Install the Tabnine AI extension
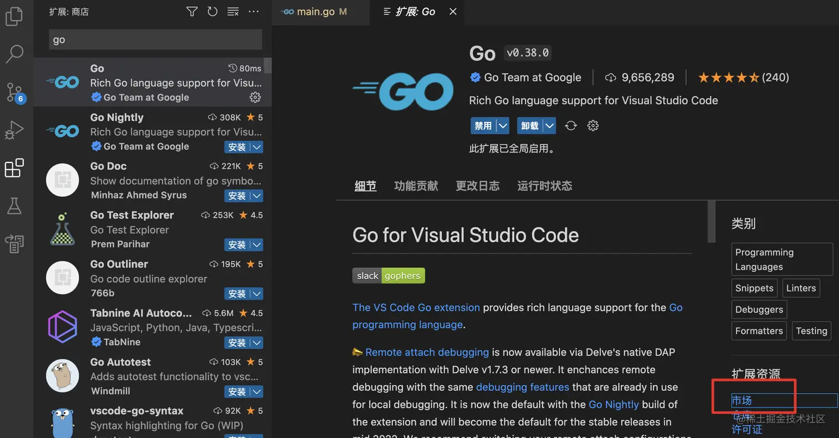 pos(237,343)
